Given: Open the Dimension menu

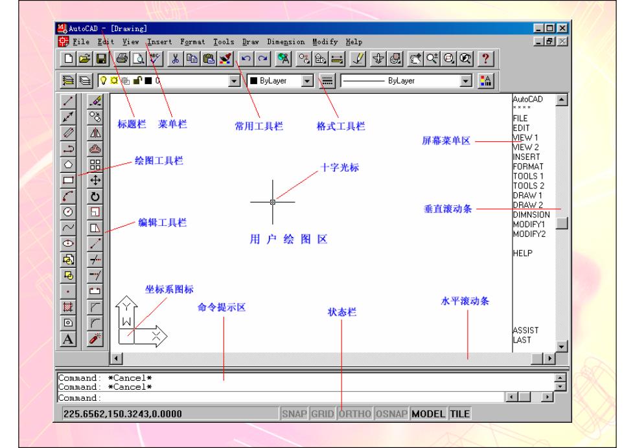Looking at the screenshot, I should click(286, 41).
